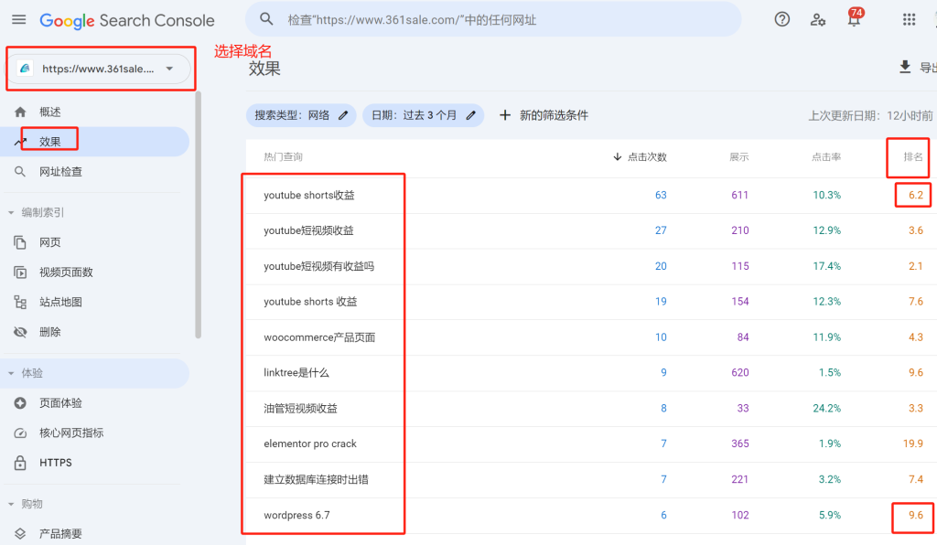Open the user settings manage icon
937x545 pixels.
[x=818, y=19]
